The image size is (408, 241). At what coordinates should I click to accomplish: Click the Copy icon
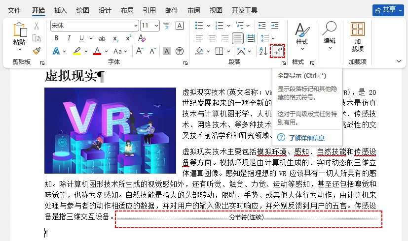coord(37,38)
